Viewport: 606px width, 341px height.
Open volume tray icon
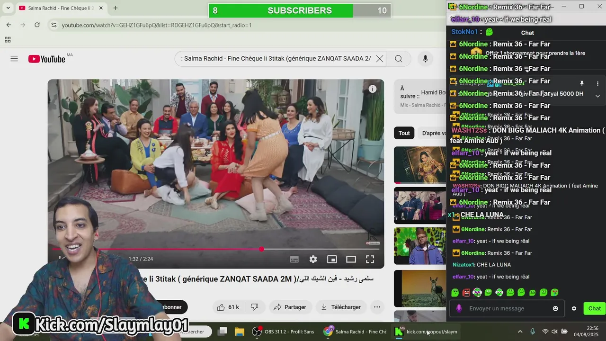pos(554,332)
